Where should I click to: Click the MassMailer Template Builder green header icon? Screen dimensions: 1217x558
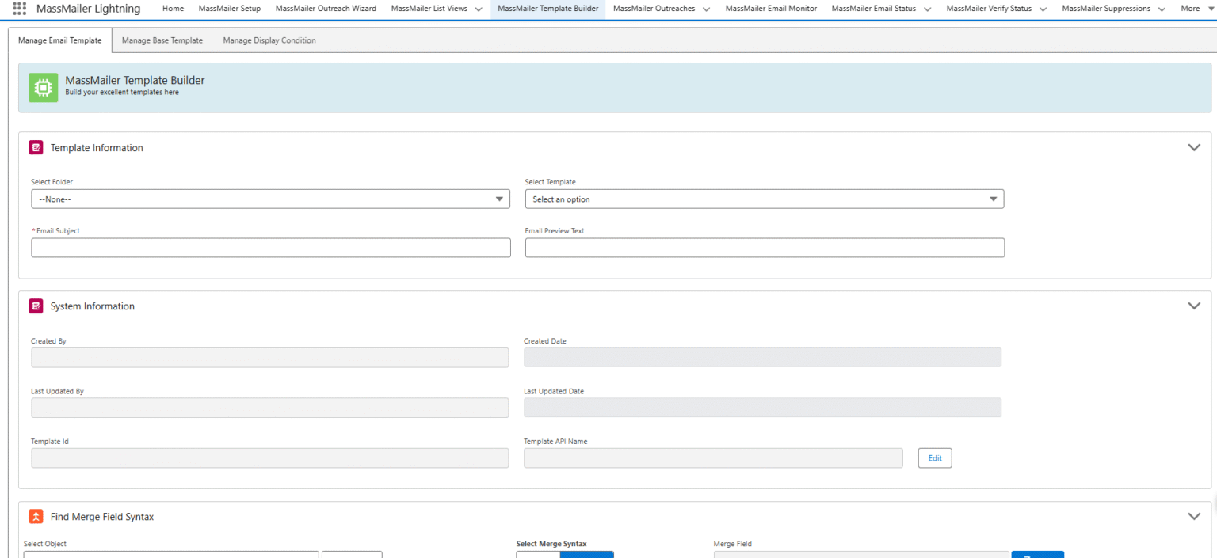pos(43,87)
